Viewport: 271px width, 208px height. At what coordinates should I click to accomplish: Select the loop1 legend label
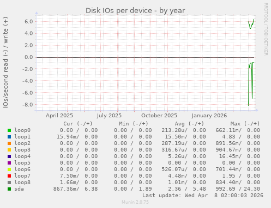[22, 137]
